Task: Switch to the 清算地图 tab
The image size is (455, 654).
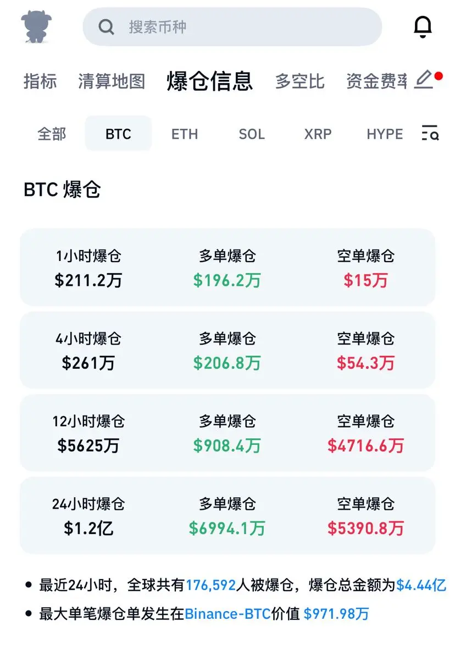Action: 112,81
